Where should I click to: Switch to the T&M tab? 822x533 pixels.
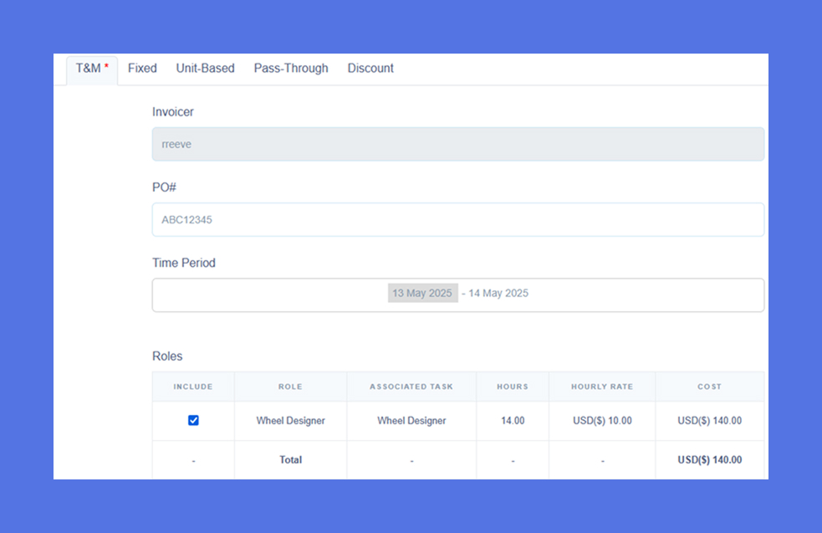pos(91,69)
